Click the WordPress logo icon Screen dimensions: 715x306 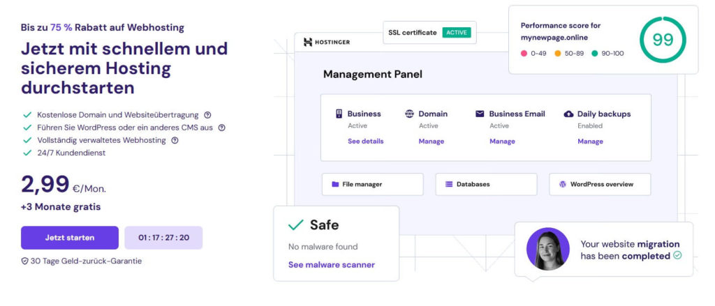coord(563,185)
